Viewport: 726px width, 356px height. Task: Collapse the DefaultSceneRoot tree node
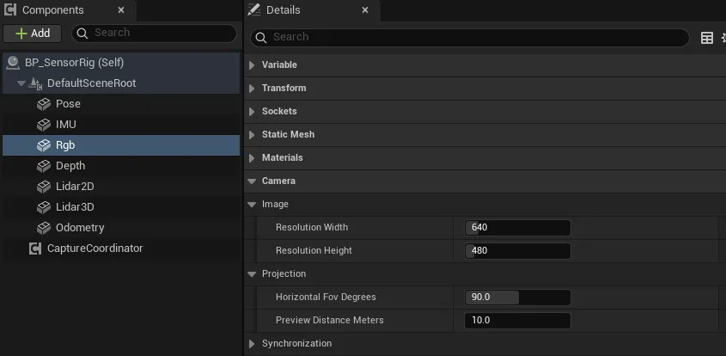tap(21, 83)
